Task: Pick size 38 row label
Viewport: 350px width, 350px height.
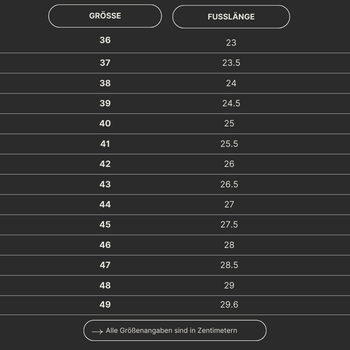Action: click(105, 83)
